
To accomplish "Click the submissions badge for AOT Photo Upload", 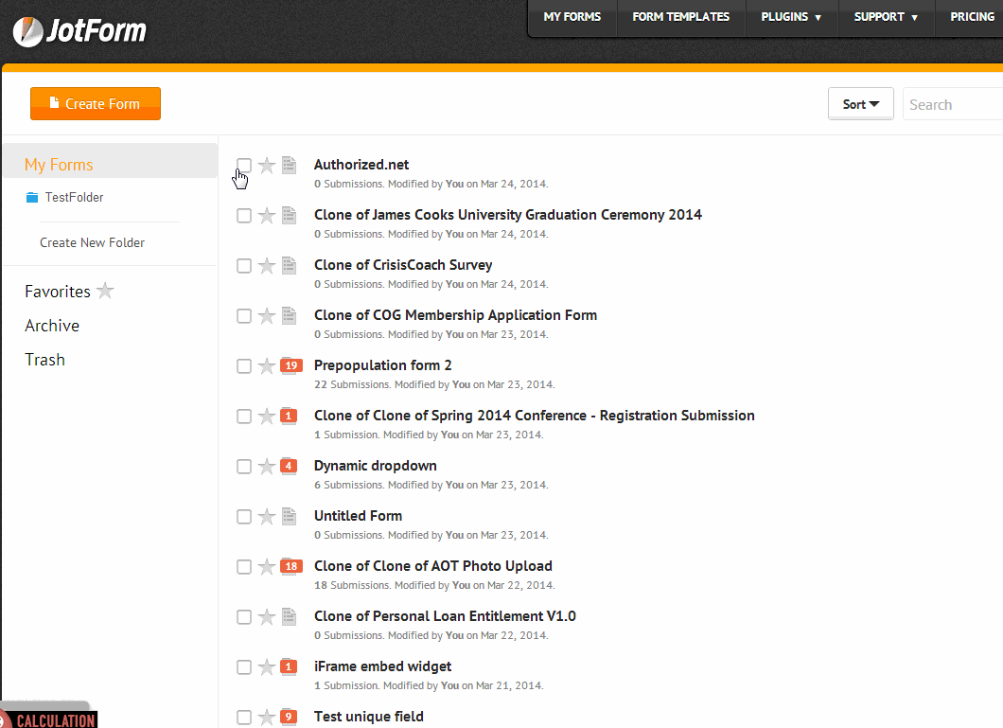I will [290, 566].
